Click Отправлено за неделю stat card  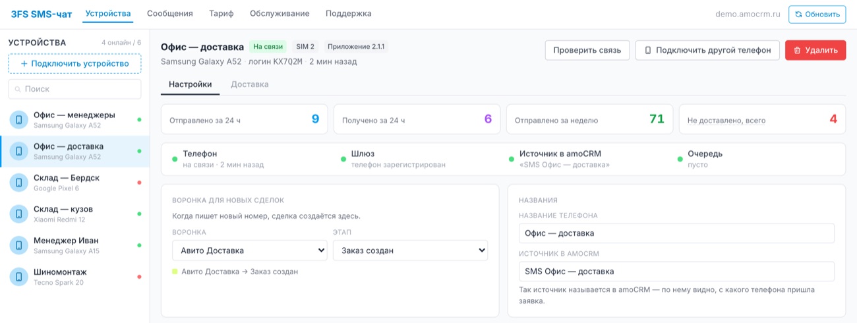click(590, 120)
